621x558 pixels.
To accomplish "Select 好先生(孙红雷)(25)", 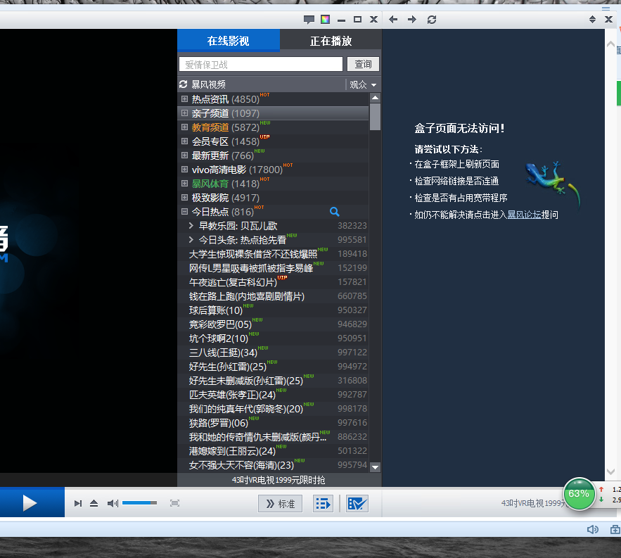I will point(228,367).
